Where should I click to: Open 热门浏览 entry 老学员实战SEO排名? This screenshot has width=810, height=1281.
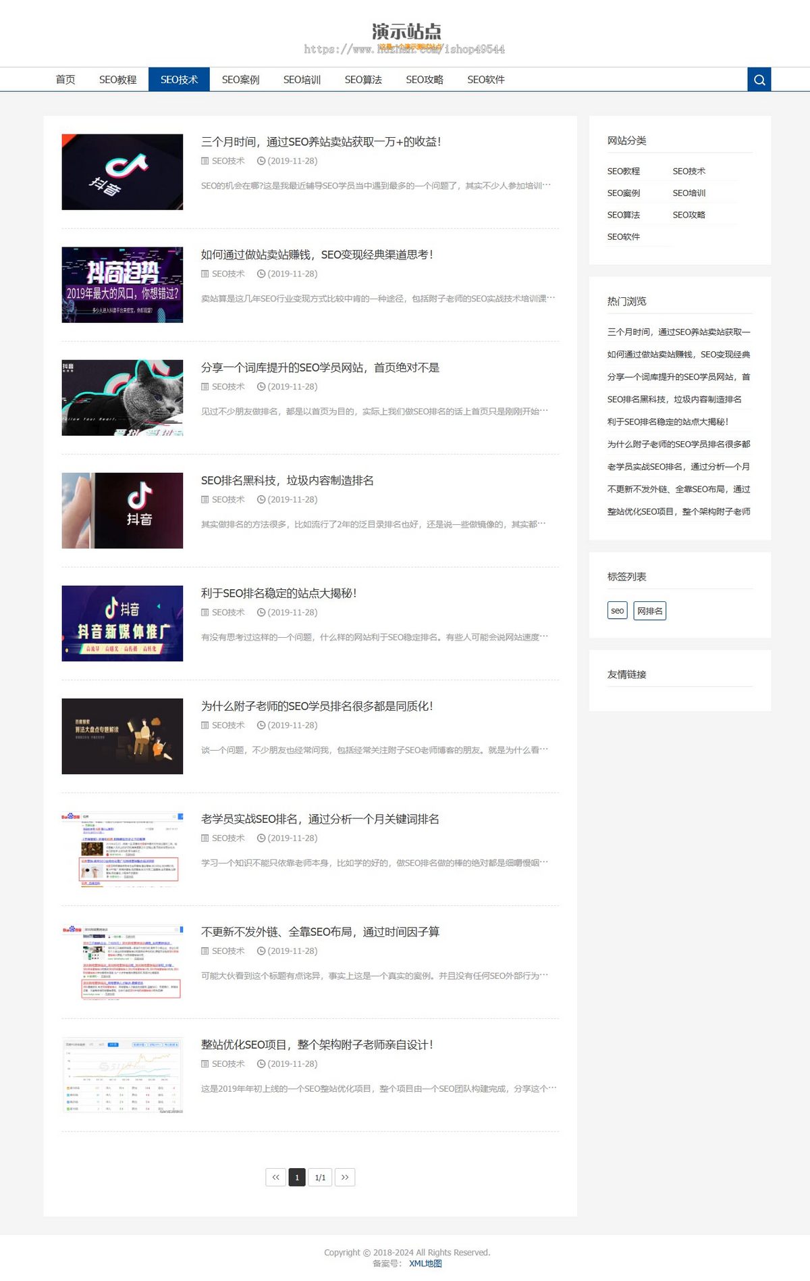point(679,466)
